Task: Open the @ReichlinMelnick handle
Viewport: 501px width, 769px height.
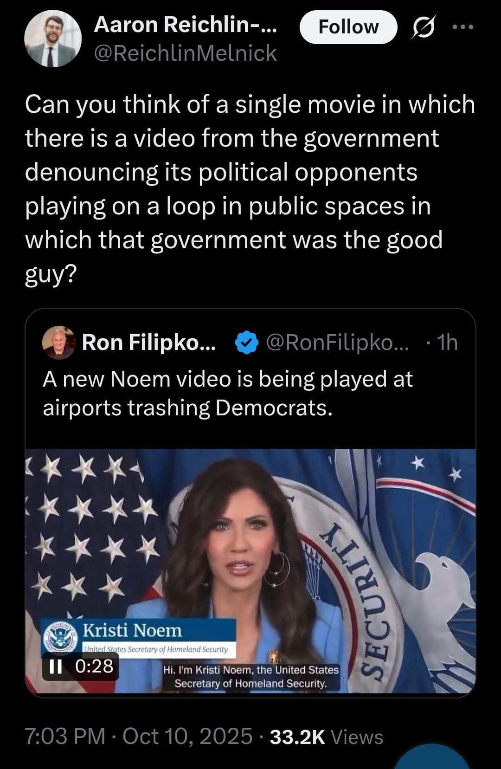Action: point(185,53)
